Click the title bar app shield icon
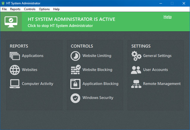 pyautogui.click(x=3, y=3)
